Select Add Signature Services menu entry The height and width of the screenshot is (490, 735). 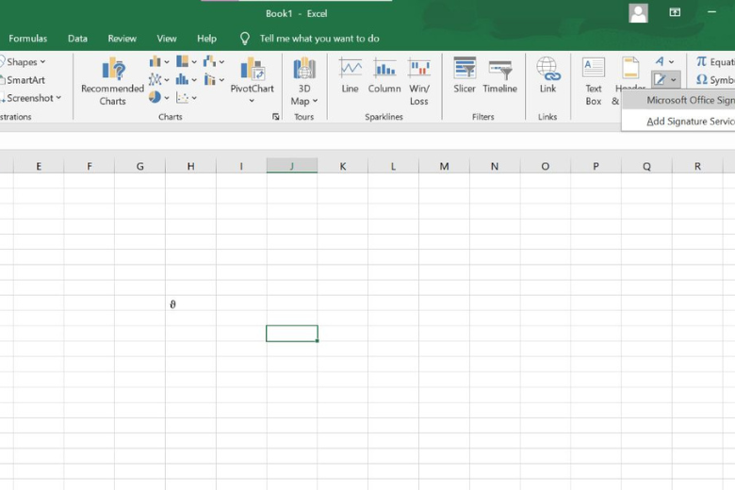click(x=688, y=122)
